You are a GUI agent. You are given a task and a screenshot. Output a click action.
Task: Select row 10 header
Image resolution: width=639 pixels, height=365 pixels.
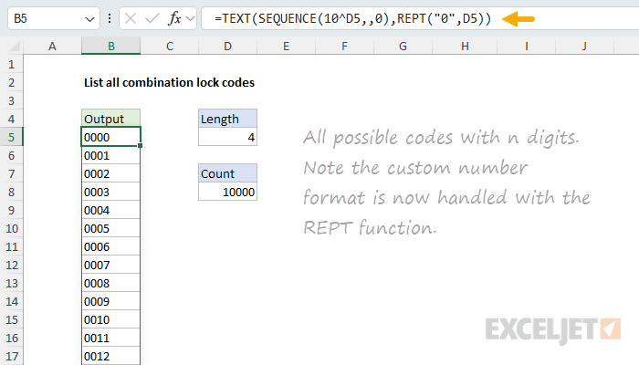(x=11, y=228)
